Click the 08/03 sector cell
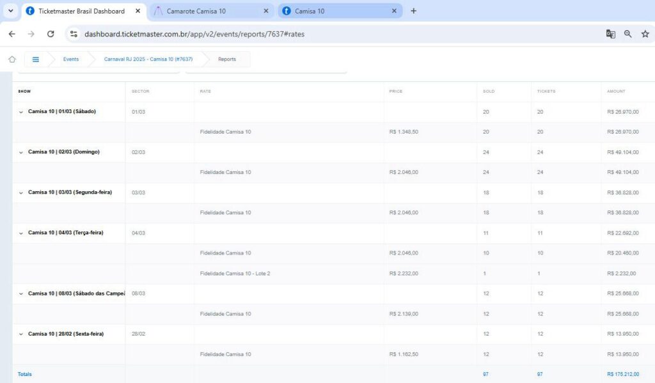 (138, 293)
